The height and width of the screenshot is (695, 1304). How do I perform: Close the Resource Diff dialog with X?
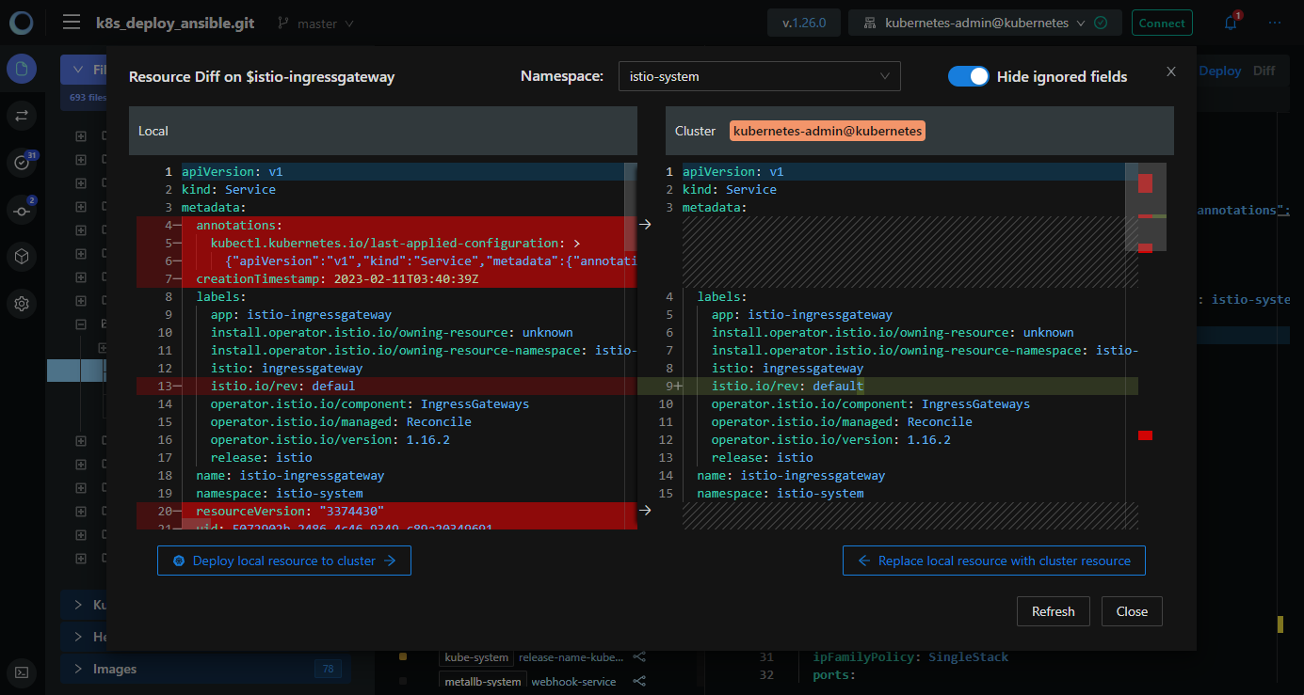pos(1171,71)
